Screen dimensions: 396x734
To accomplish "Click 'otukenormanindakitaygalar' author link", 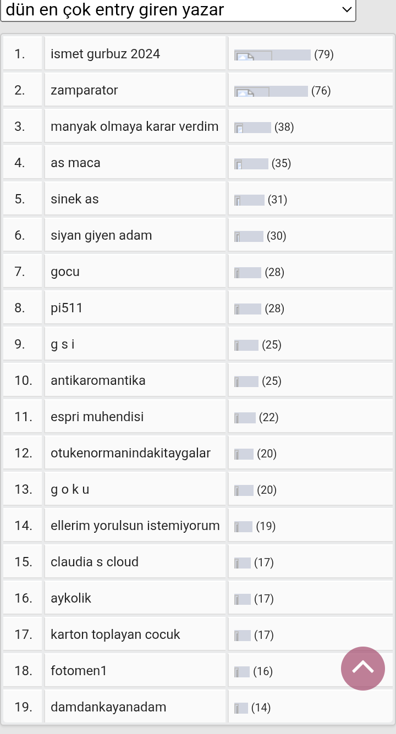I will coord(130,453).
